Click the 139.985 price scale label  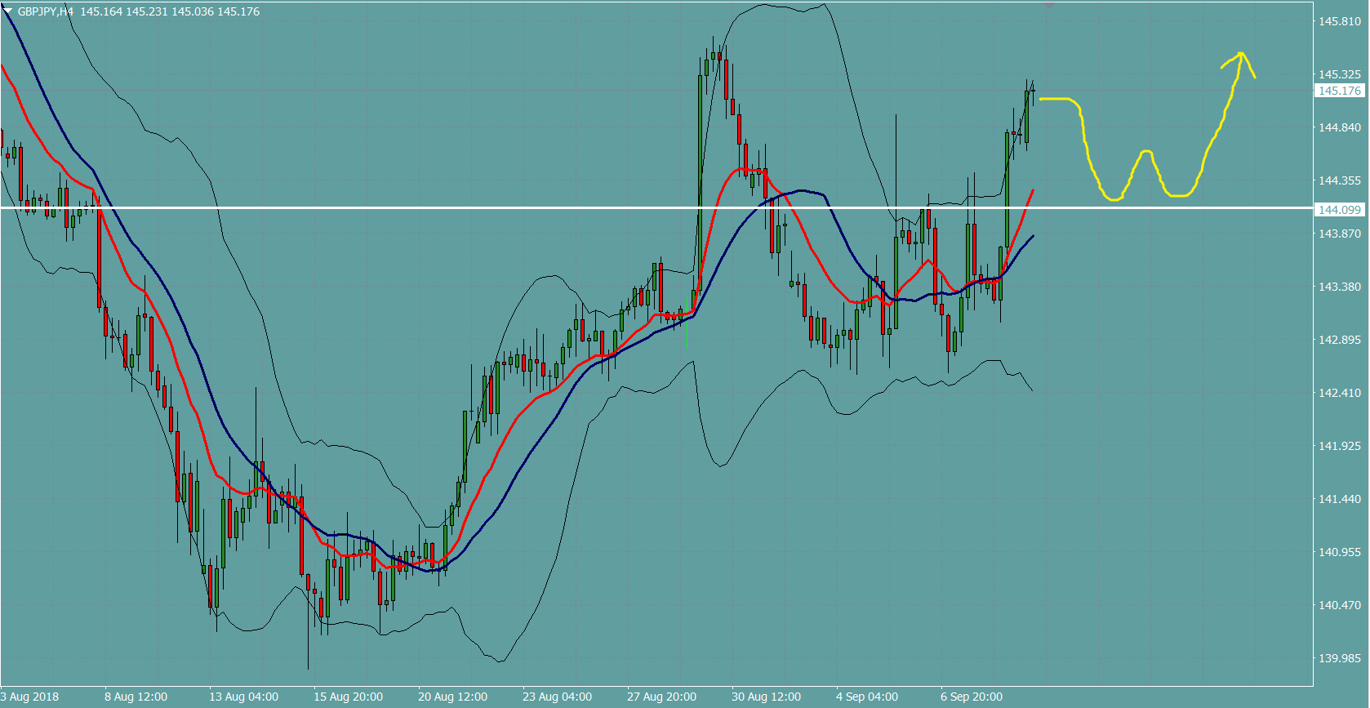tap(1340, 658)
